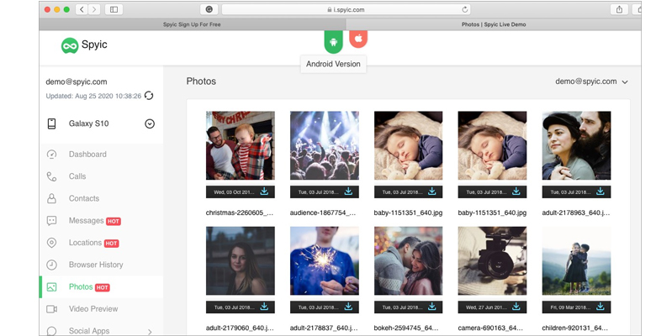
Task: Open Contacts in the sidebar
Action: pos(84,198)
